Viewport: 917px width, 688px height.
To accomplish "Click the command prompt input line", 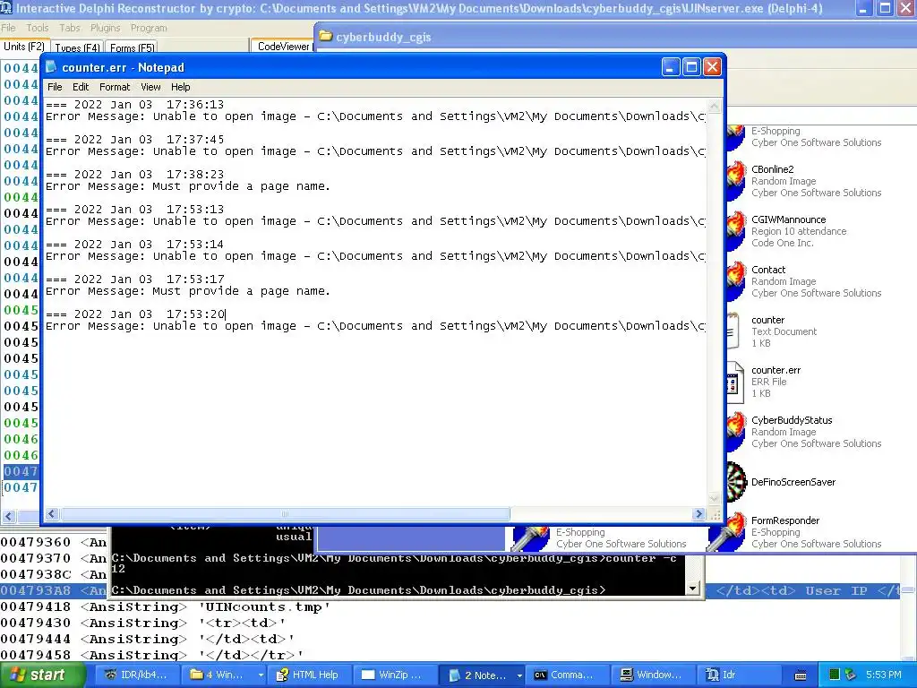I will 358,589.
